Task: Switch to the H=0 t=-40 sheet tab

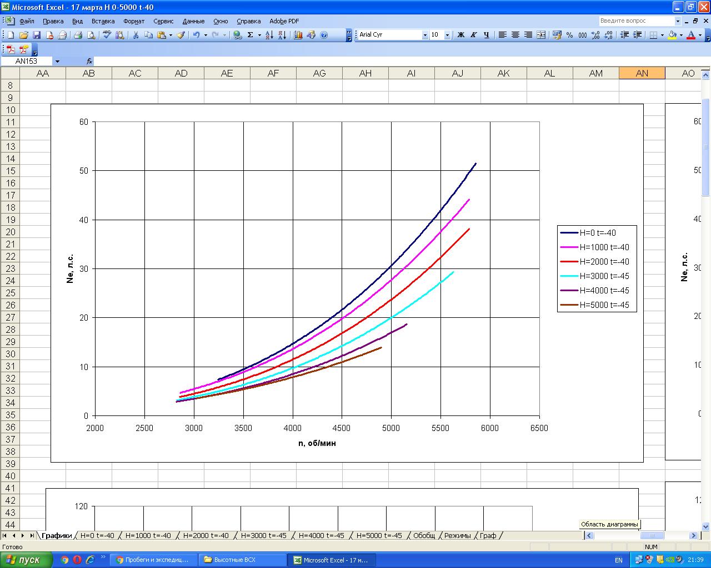Action: click(97, 536)
